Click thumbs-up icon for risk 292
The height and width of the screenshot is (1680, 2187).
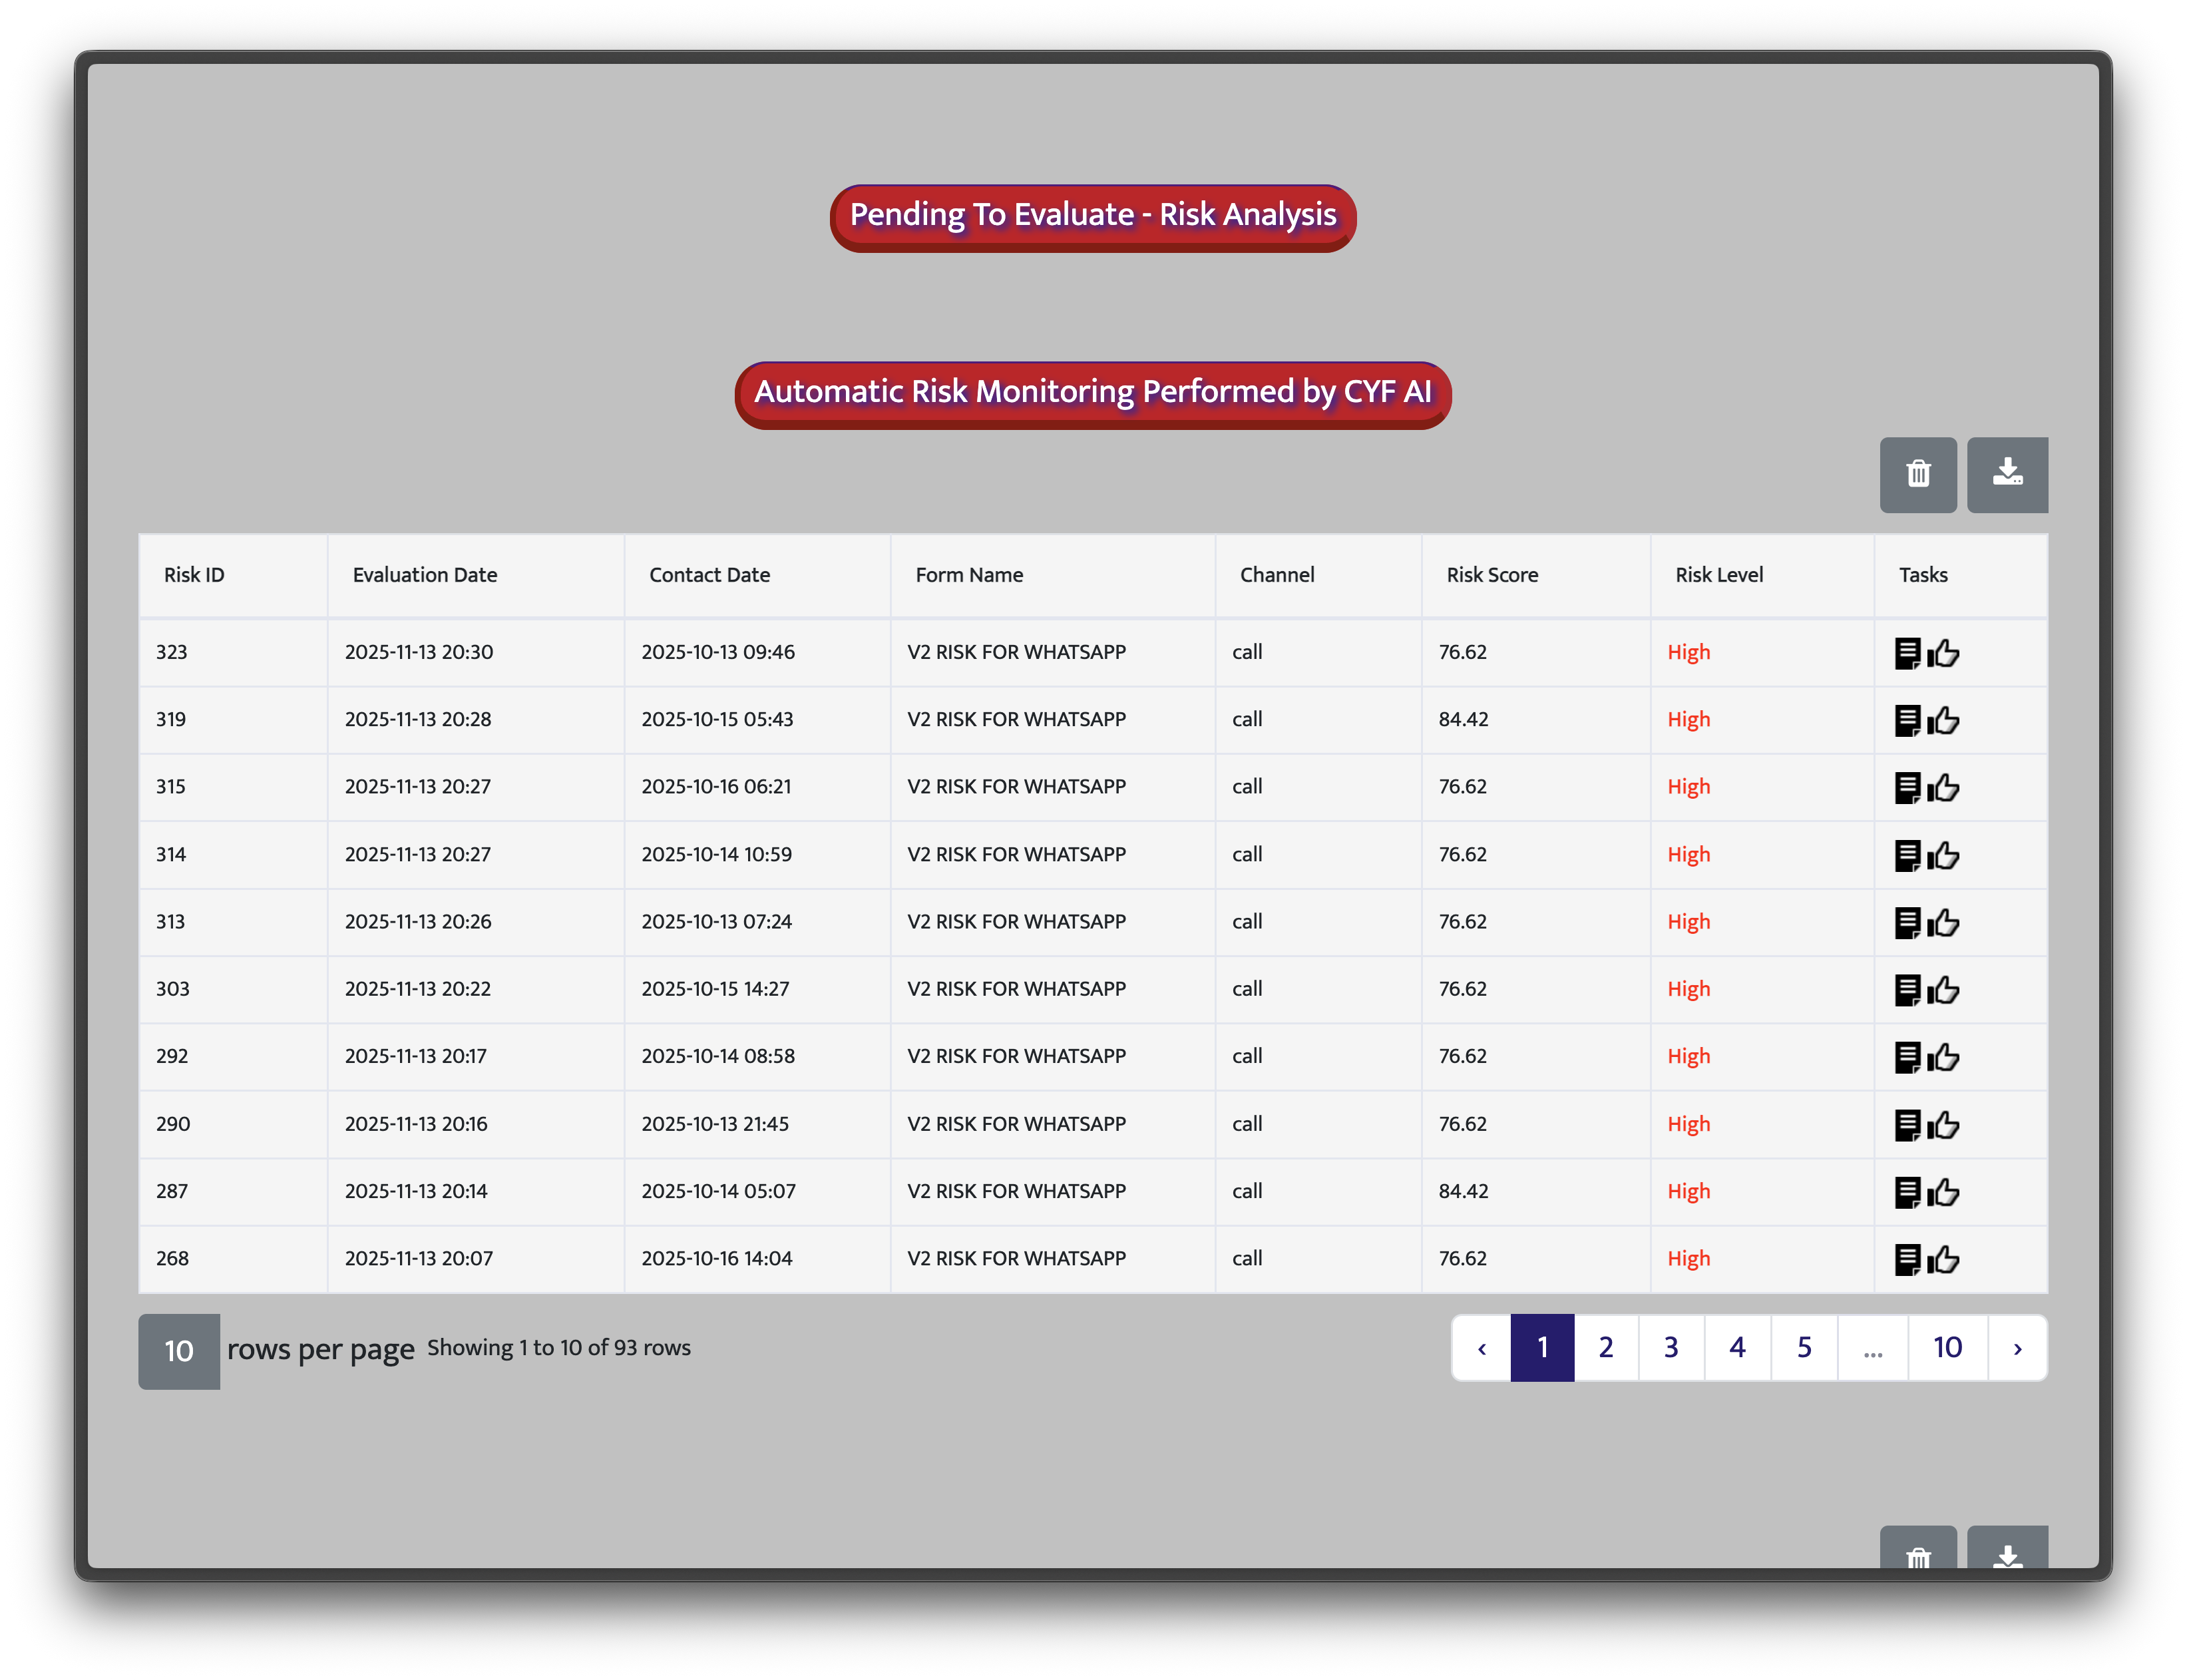point(1944,1057)
